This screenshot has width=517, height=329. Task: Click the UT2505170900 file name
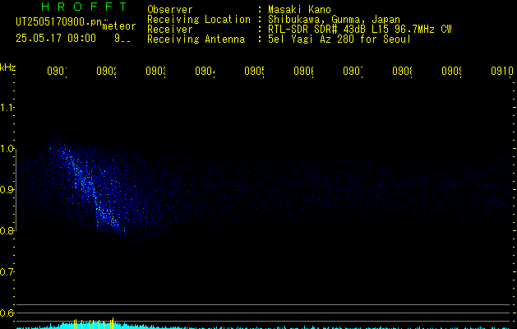point(58,22)
